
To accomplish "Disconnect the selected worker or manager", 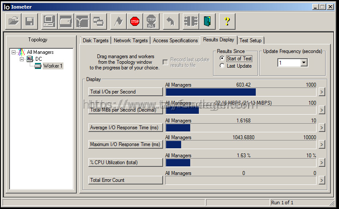I will coord(191,22).
